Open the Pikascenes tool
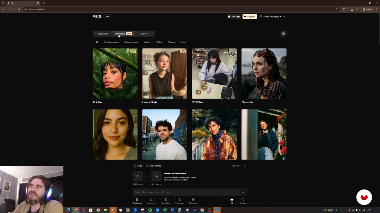 coord(151,201)
